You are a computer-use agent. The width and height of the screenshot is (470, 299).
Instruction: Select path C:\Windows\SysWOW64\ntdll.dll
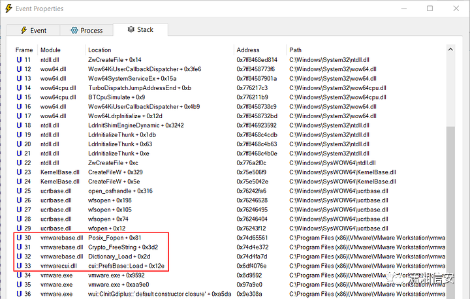(x=332, y=163)
